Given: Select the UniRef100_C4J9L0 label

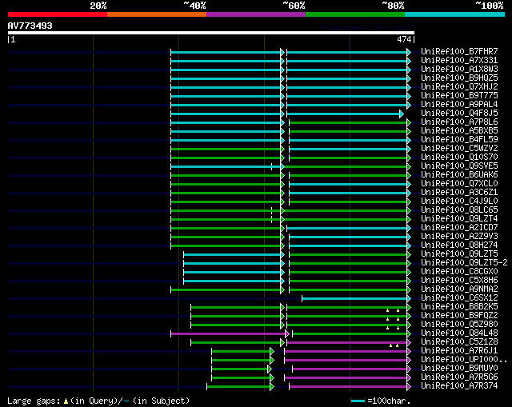Looking at the screenshot, I should click(x=459, y=202).
